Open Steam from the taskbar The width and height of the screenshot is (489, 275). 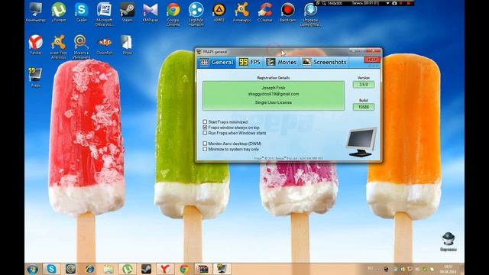tap(146, 269)
